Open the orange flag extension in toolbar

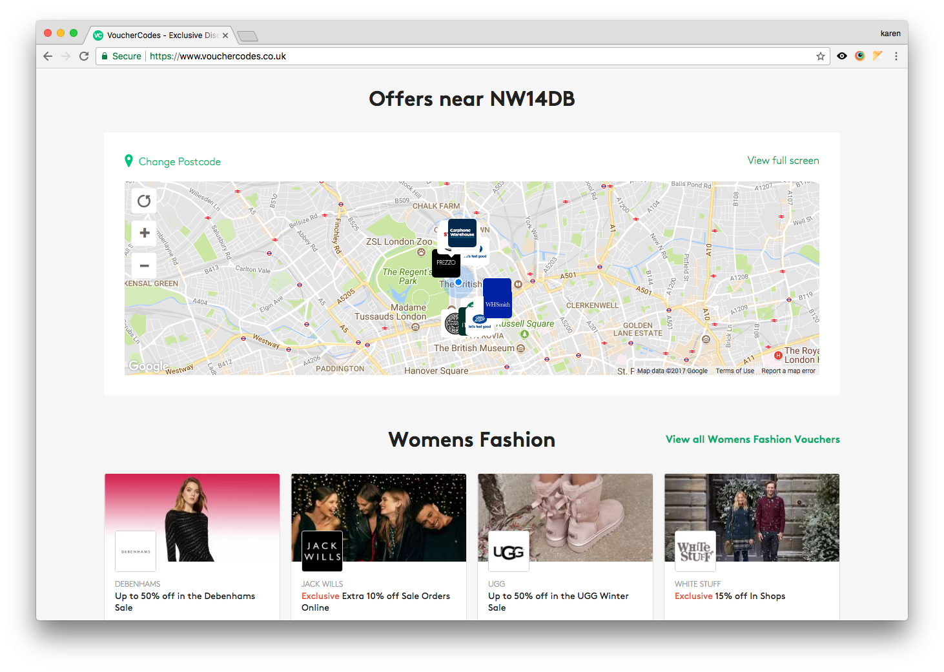pyautogui.click(x=877, y=56)
